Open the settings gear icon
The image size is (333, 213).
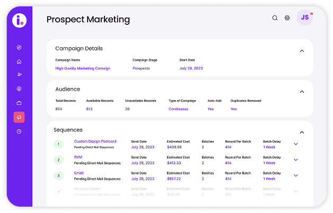click(287, 18)
